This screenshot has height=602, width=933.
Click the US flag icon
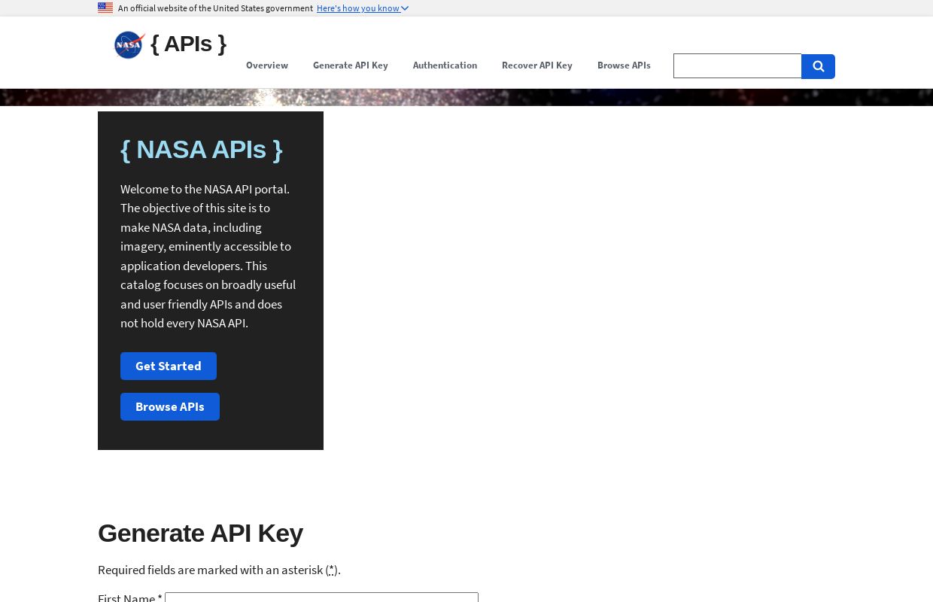[105, 8]
